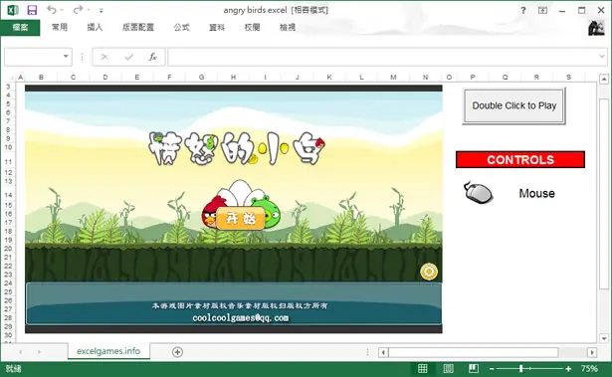Go to next sheet with the right arrow

coord(39,352)
